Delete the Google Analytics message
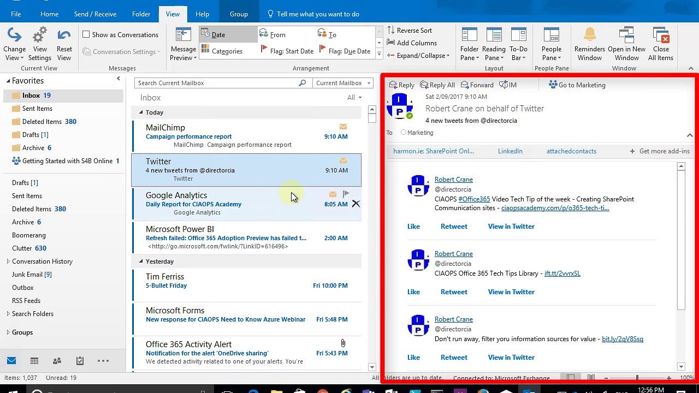 [x=356, y=204]
